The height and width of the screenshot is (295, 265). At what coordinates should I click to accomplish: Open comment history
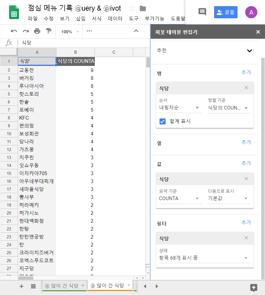point(202,11)
